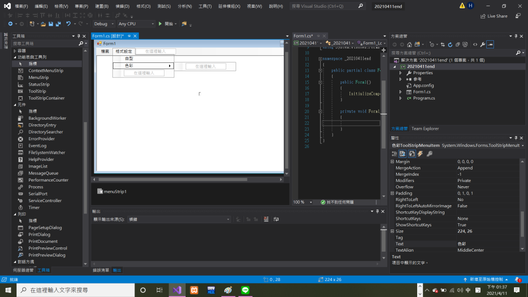Open the 100 % zoom dropdown in code editor
The image size is (528, 297).
click(302, 202)
